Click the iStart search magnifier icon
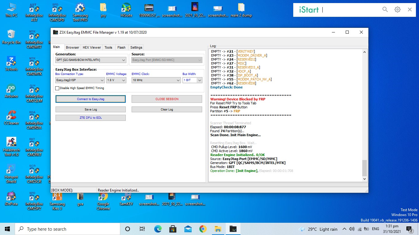Viewport: 419px width, 235px height. click(x=385, y=10)
